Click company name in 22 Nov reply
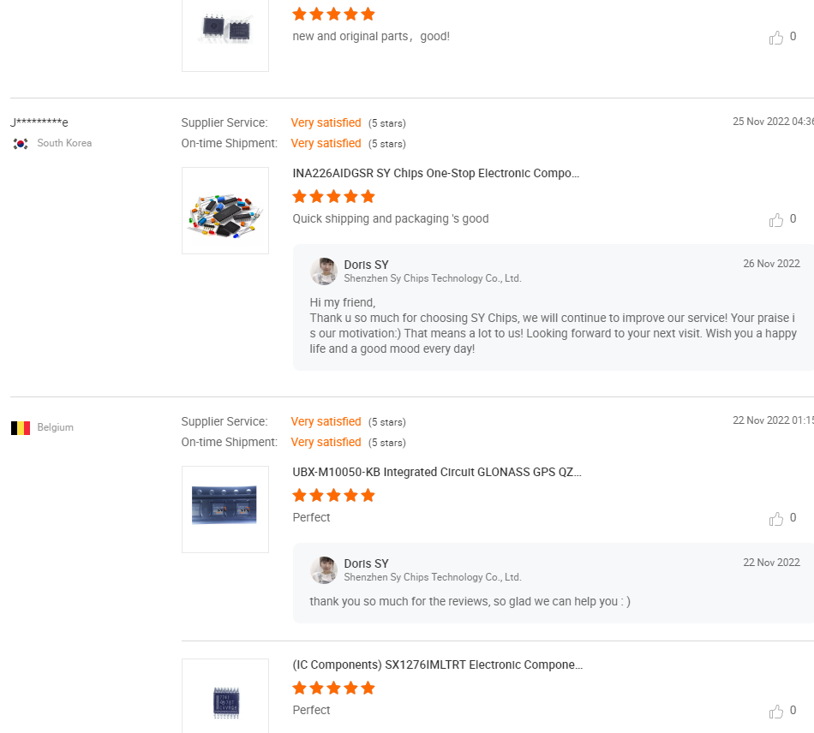The height and width of the screenshot is (733, 814). pyautogui.click(x=432, y=577)
